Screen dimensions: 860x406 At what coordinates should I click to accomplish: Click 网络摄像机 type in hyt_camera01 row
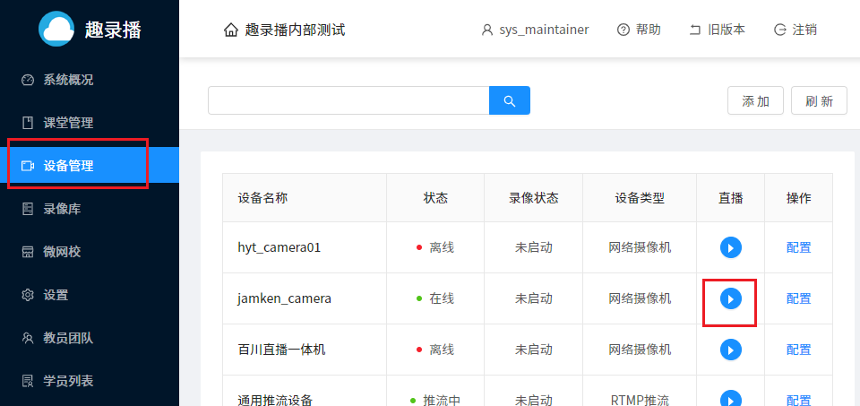tap(640, 247)
